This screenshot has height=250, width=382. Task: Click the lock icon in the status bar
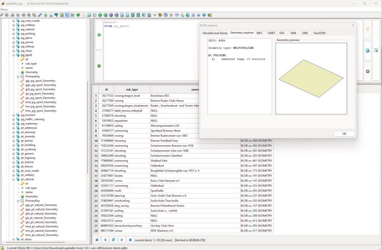click(x=2, y=248)
